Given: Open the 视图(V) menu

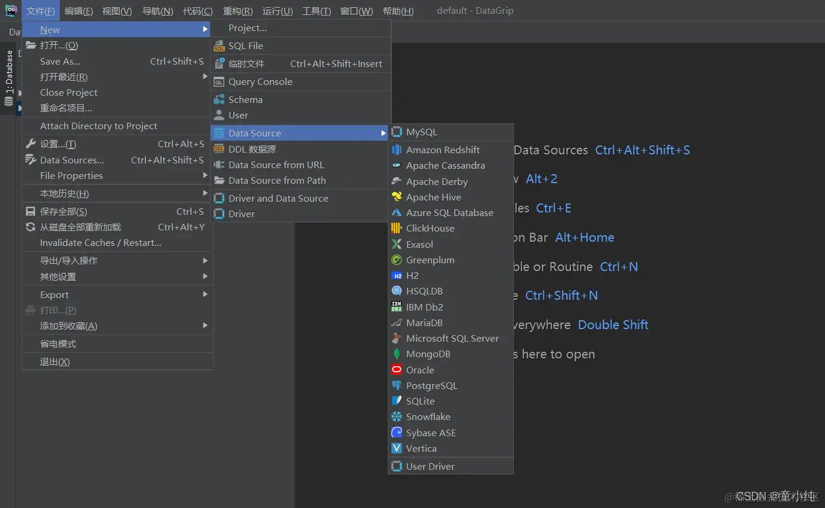Looking at the screenshot, I should tap(117, 11).
